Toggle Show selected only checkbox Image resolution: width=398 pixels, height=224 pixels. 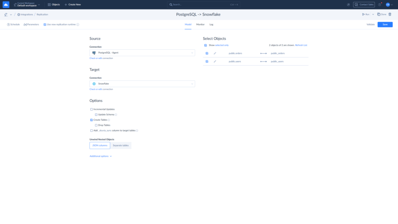coord(206,45)
